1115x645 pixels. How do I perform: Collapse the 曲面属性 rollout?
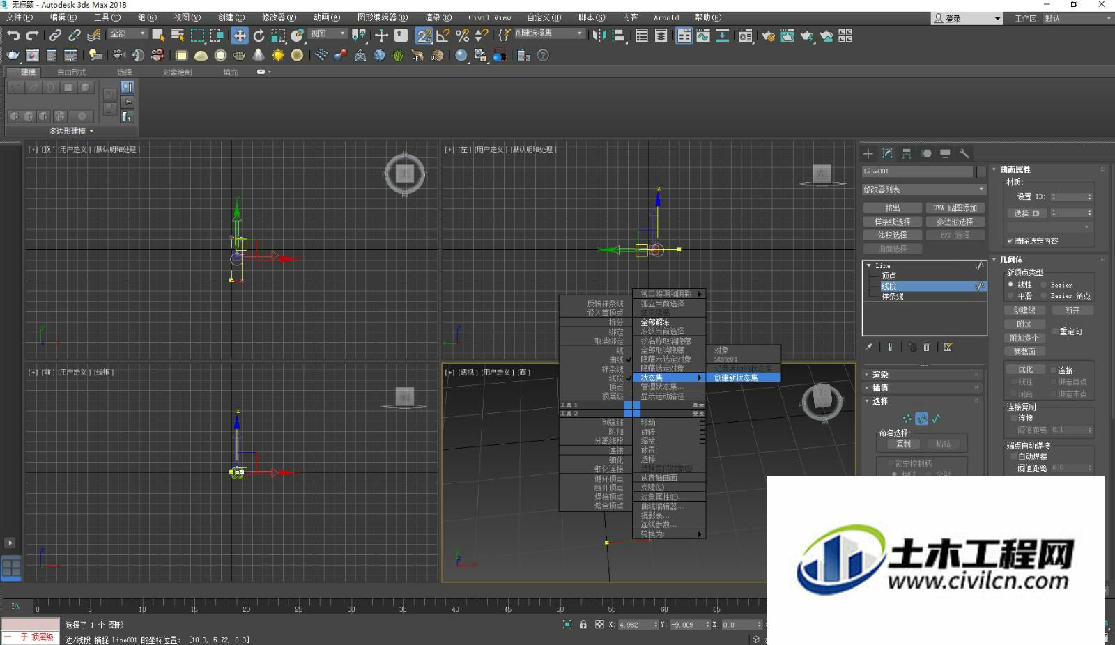click(1049, 169)
